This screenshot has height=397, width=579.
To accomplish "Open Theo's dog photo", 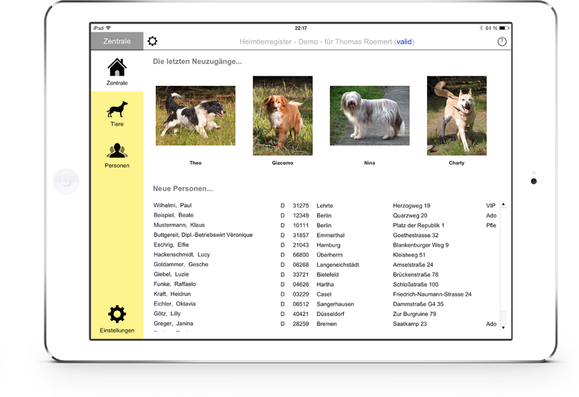I will pos(195,115).
